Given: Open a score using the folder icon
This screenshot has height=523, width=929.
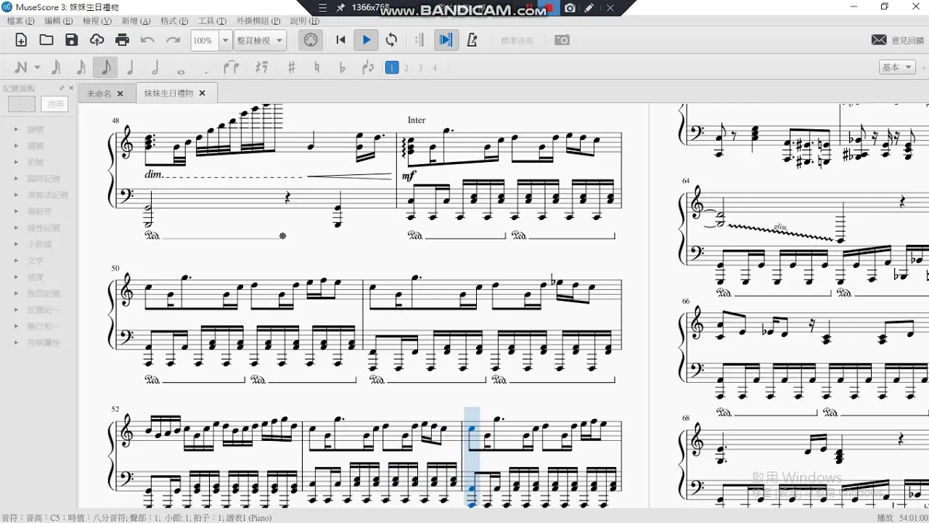Looking at the screenshot, I should pos(46,40).
